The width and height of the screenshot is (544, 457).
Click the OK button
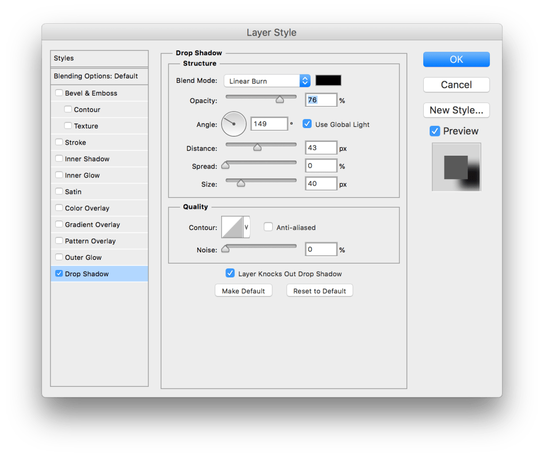click(x=456, y=59)
